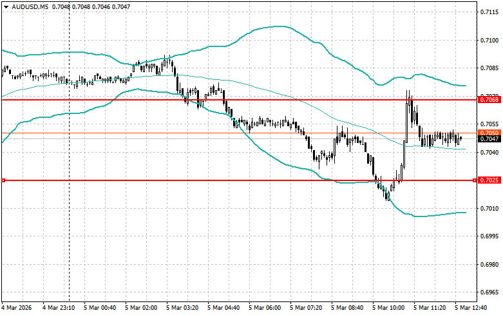Viewport: 503px width, 315px height.
Task: Click the orange 0.7050 price label
Action: click(x=489, y=133)
